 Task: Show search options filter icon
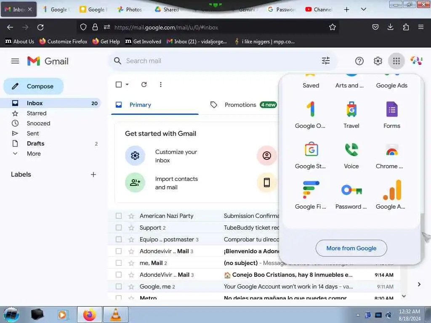click(326, 61)
